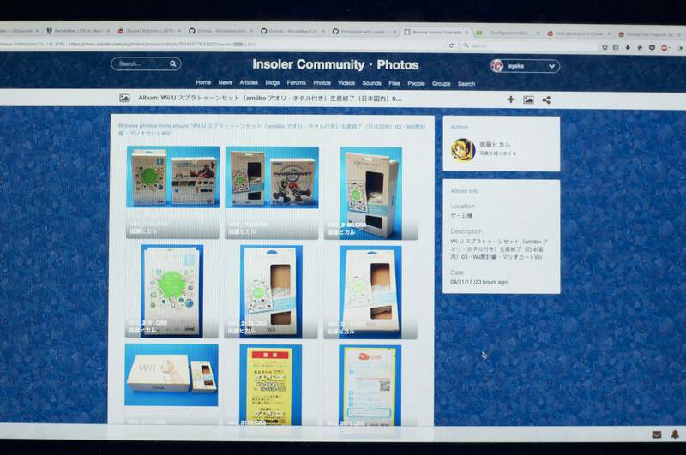
Task: Switch to the '[Guide] Patching LAPTOP' tab
Action: [149, 31]
